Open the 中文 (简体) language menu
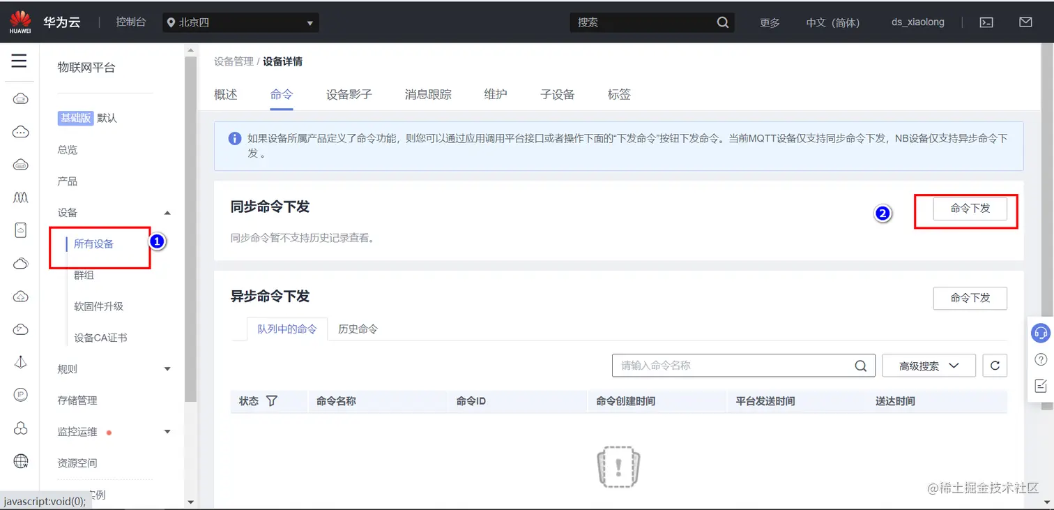1054x510 pixels. 833,22
